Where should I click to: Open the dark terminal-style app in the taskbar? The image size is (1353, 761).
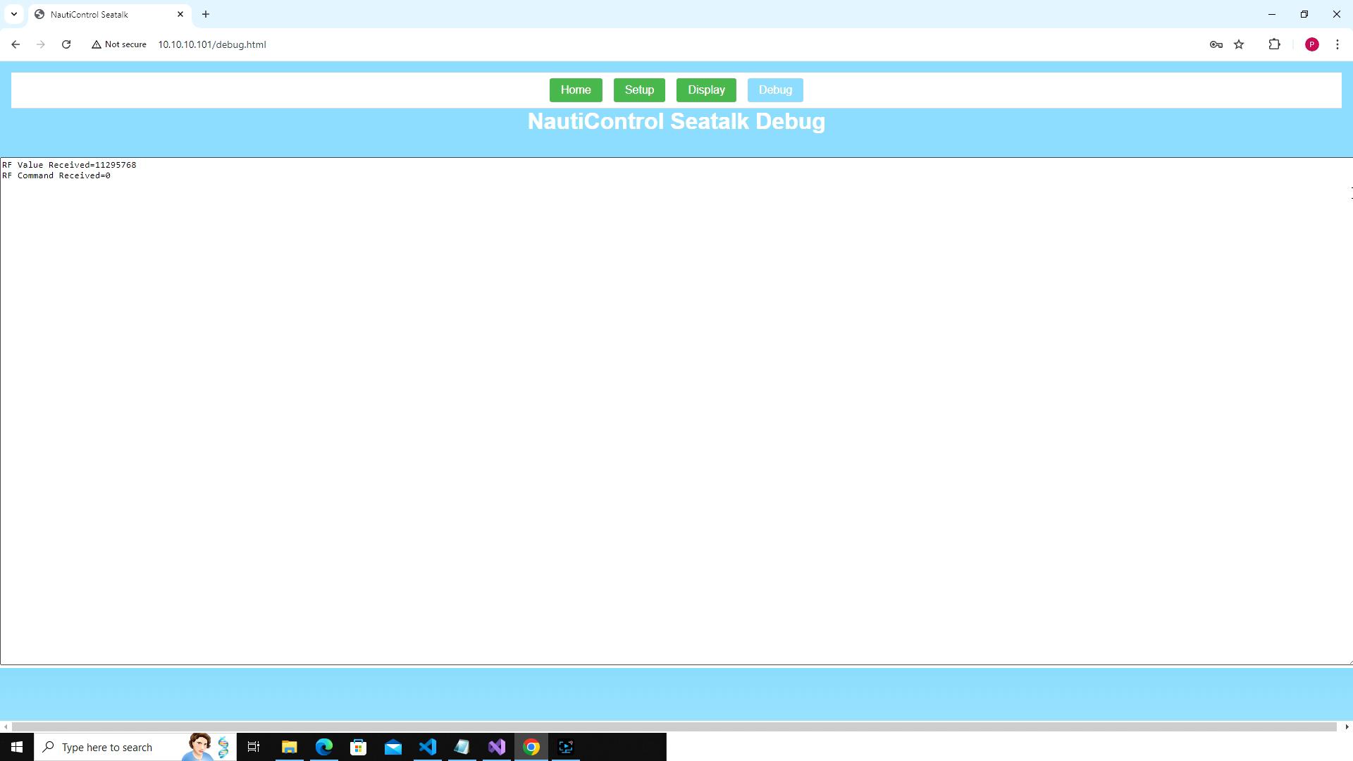click(566, 747)
